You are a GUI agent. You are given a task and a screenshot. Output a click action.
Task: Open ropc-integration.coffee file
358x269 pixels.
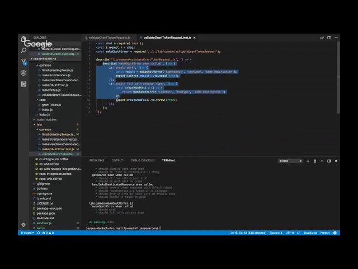(x=55, y=174)
